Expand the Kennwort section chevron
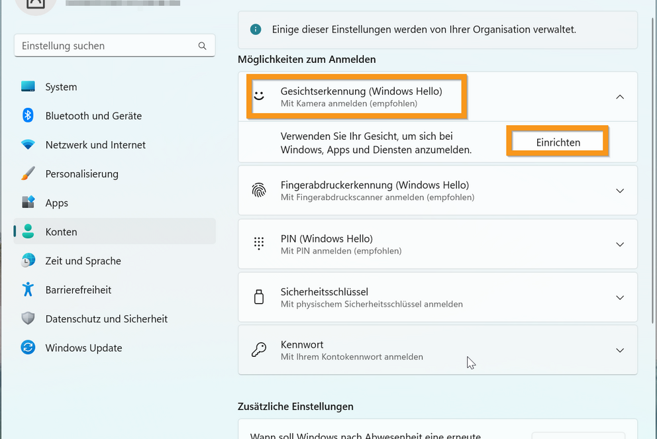The width and height of the screenshot is (657, 439). point(620,350)
